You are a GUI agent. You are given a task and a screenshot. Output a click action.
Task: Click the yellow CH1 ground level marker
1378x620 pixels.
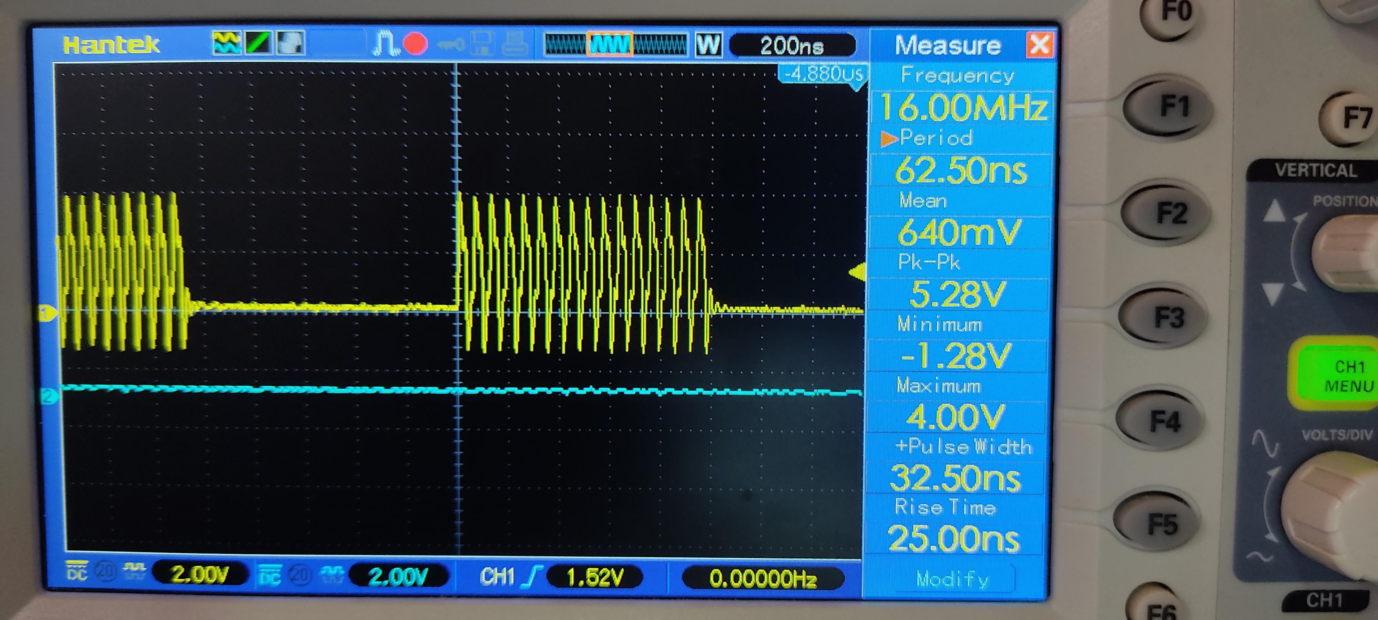[x=48, y=313]
